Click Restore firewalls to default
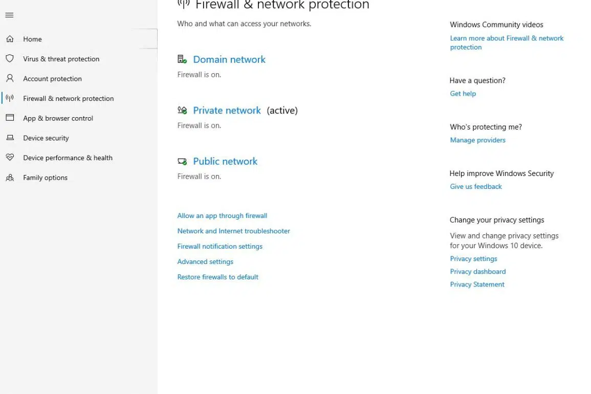The height and width of the screenshot is (394, 591). pyautogui.click(x=218, y=277)
